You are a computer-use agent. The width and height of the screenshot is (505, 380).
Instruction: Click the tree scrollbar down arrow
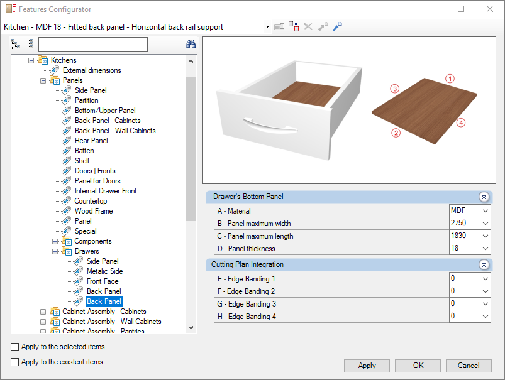click(x=191, y=328)
